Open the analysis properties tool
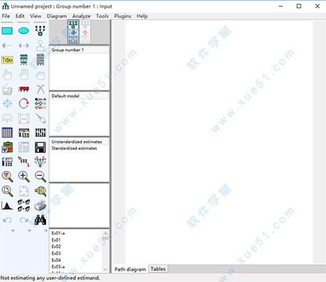This screenshot has width=326, height=282. point(24,133)
